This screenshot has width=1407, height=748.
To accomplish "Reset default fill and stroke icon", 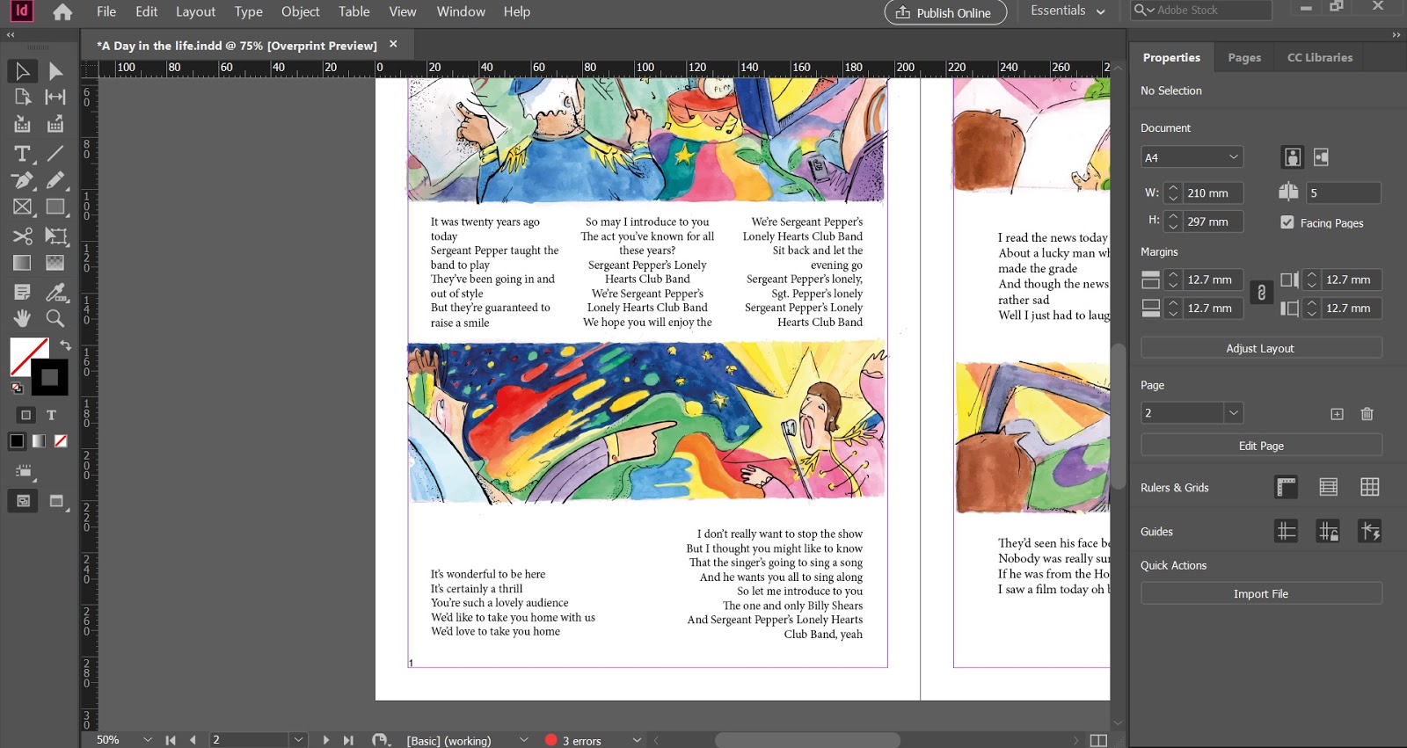I will coord(17,388).
